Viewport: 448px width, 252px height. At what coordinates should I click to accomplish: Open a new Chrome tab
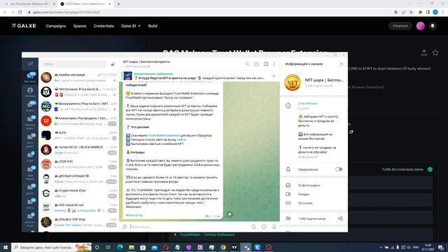[118, 4]
